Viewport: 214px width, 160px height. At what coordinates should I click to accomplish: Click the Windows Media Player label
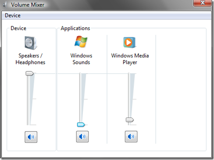pyautogui.click(x=130, y=59)
